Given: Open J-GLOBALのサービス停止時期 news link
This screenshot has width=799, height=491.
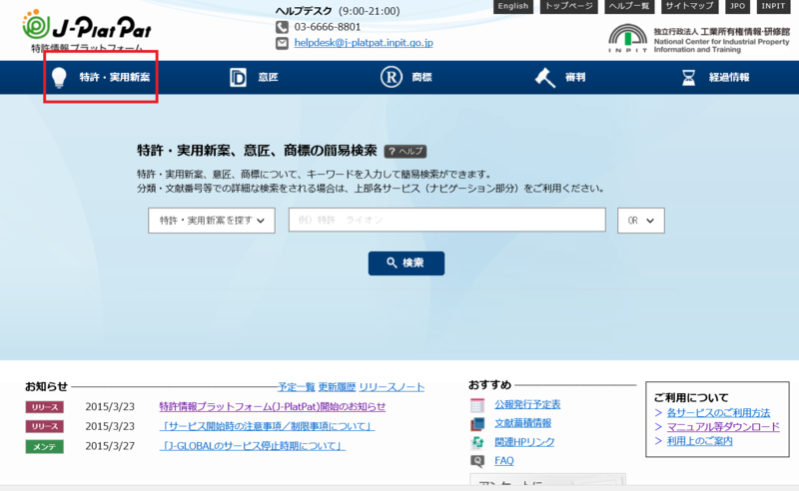Looking at the screenshot, I should pyautogui.click(x=253, y=446).
